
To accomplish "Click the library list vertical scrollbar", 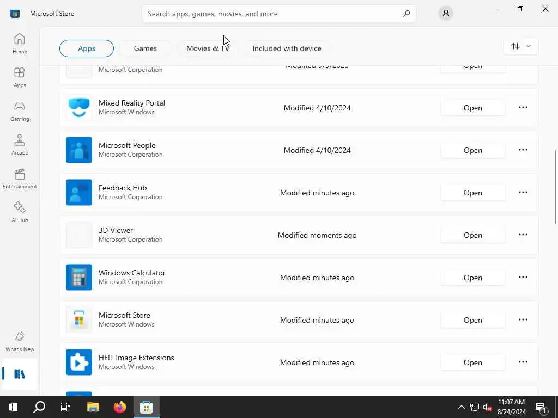I will coord(555,187).
